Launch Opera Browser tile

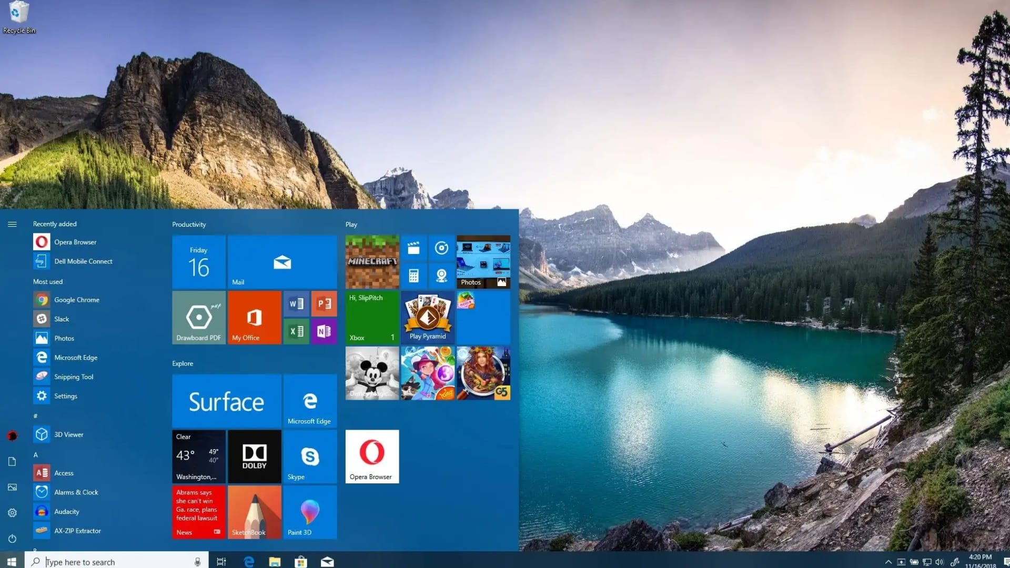tap(372, 455)
